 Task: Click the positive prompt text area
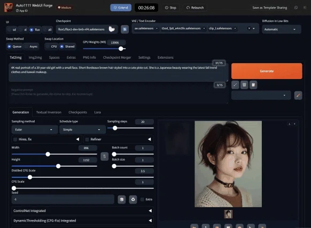tap(118, 73)
